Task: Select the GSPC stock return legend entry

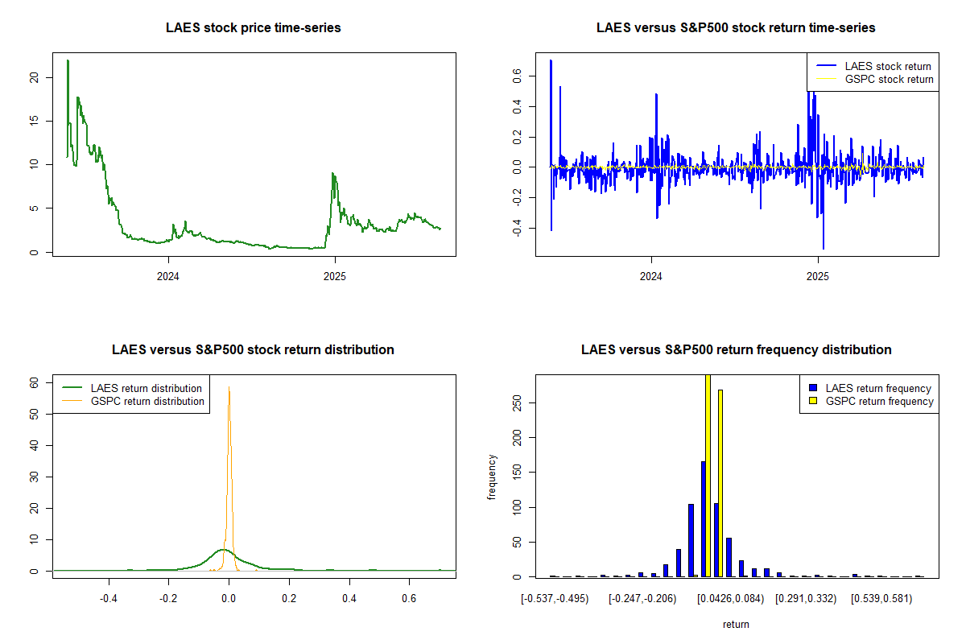Action: point(889,80)
